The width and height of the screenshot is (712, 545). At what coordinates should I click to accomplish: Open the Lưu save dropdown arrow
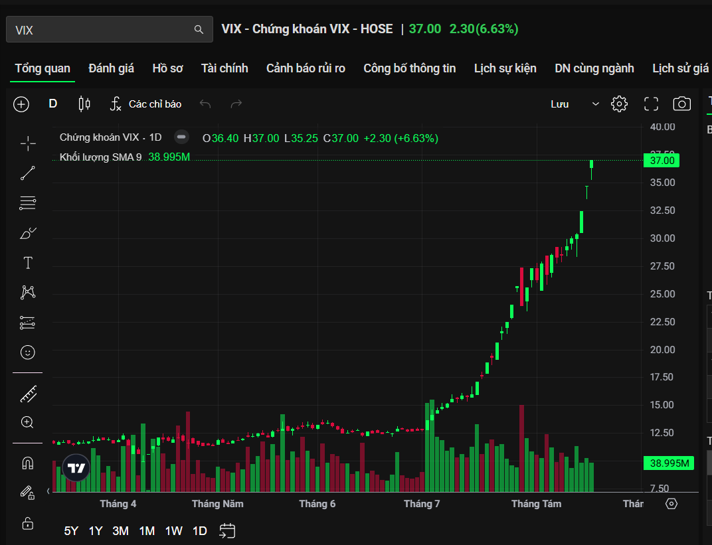595,104
